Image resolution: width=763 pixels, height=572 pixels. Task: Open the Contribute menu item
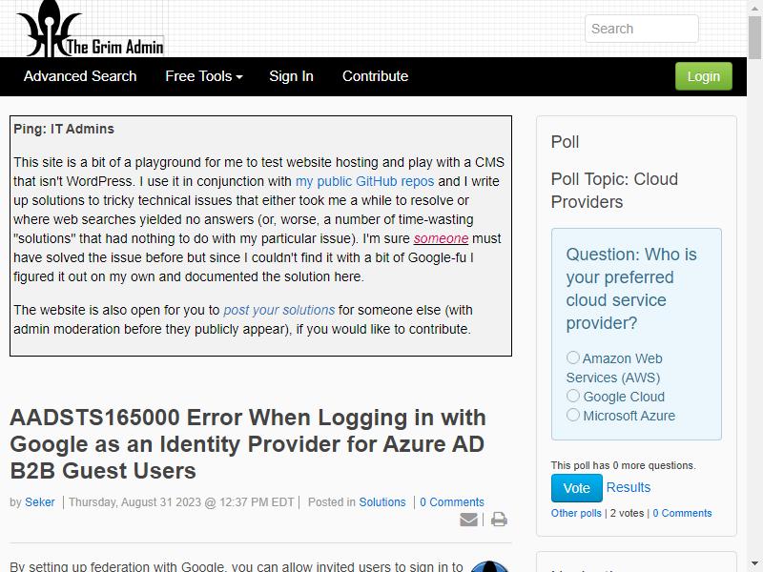(375, 76)
